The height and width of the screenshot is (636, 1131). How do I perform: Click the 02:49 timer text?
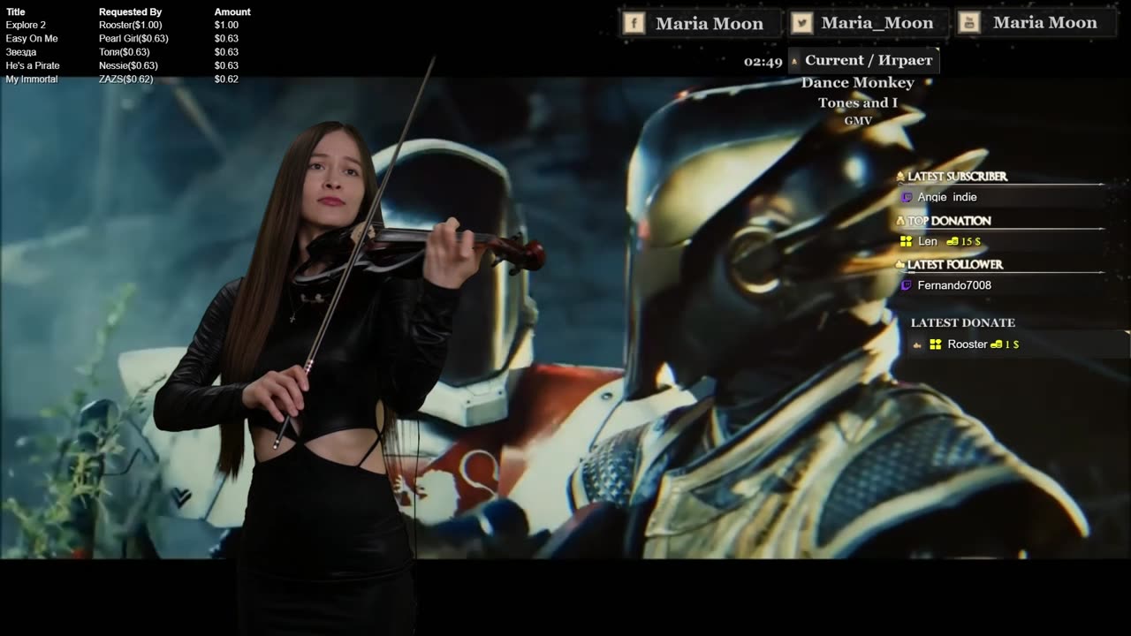point(763,62)
